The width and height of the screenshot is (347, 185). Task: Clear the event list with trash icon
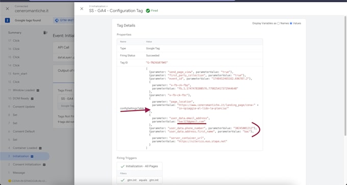coord(45,33)
